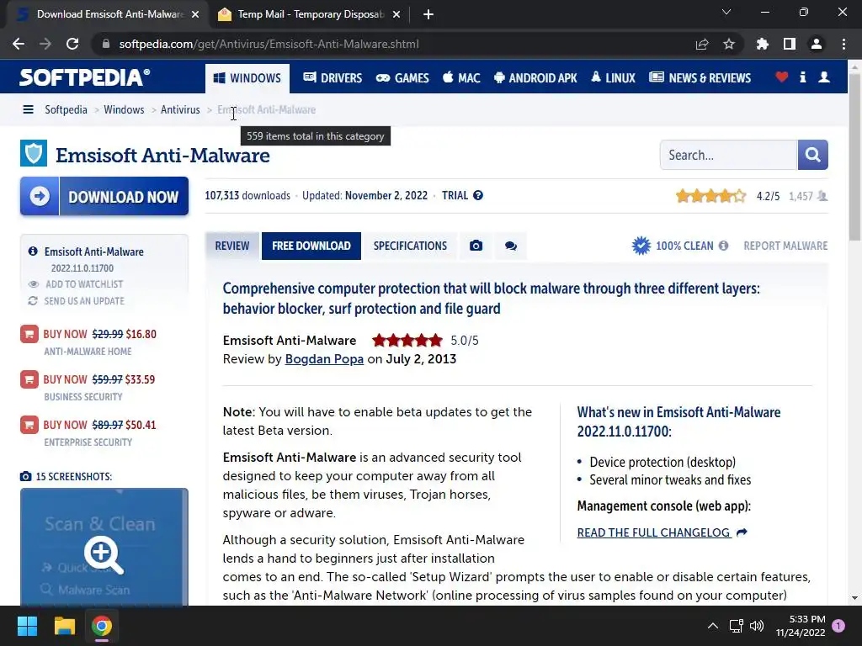Viewport: 862px width, 646px height.
Task: Bookmark this page with the star icon
Action: (729, 44)
